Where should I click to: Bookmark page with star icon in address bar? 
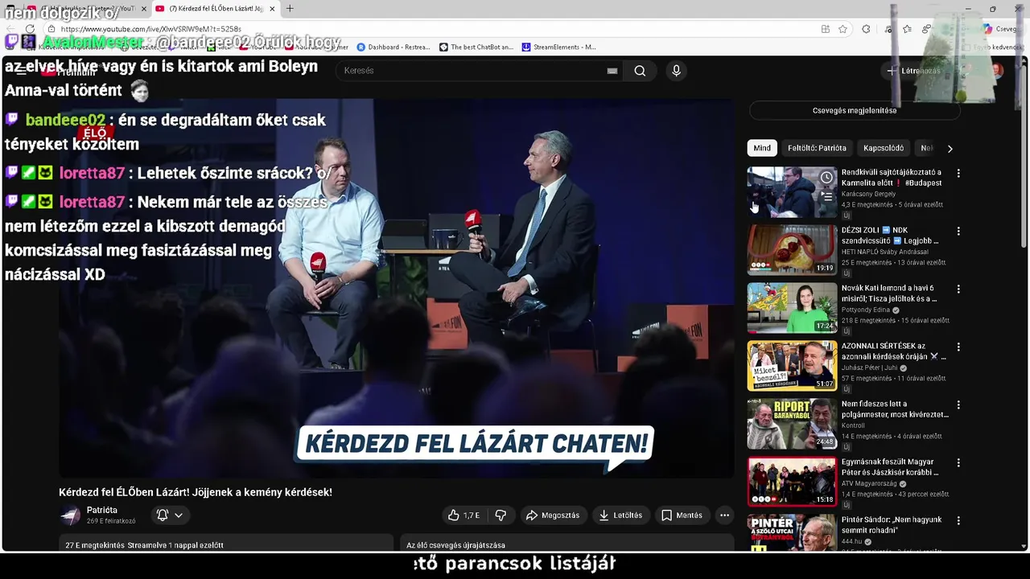point(843,29)
